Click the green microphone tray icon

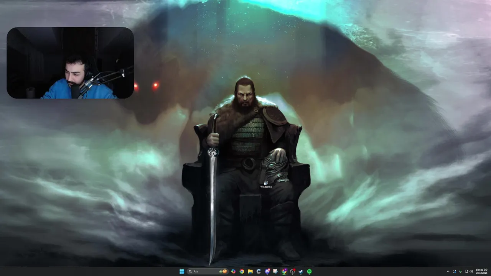(x=460, y=271)
